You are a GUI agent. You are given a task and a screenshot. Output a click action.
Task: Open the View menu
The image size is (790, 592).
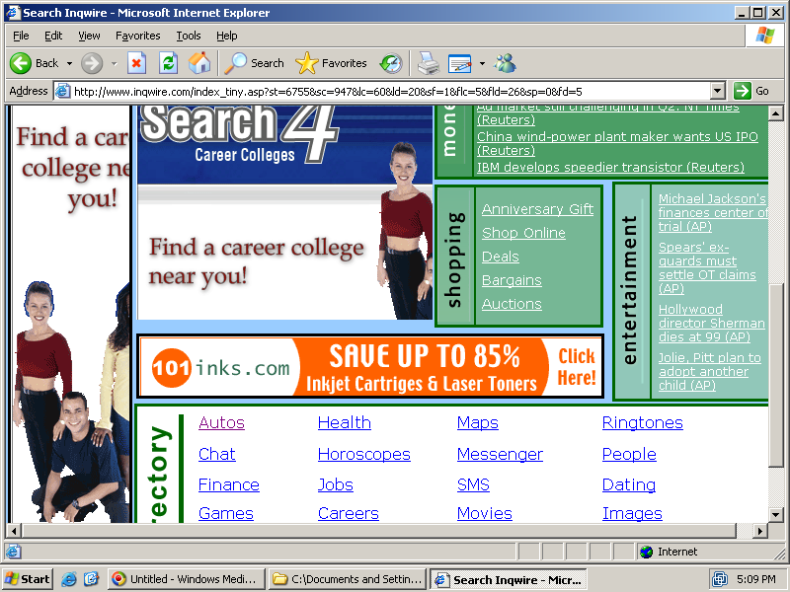[x=89, y=36]
